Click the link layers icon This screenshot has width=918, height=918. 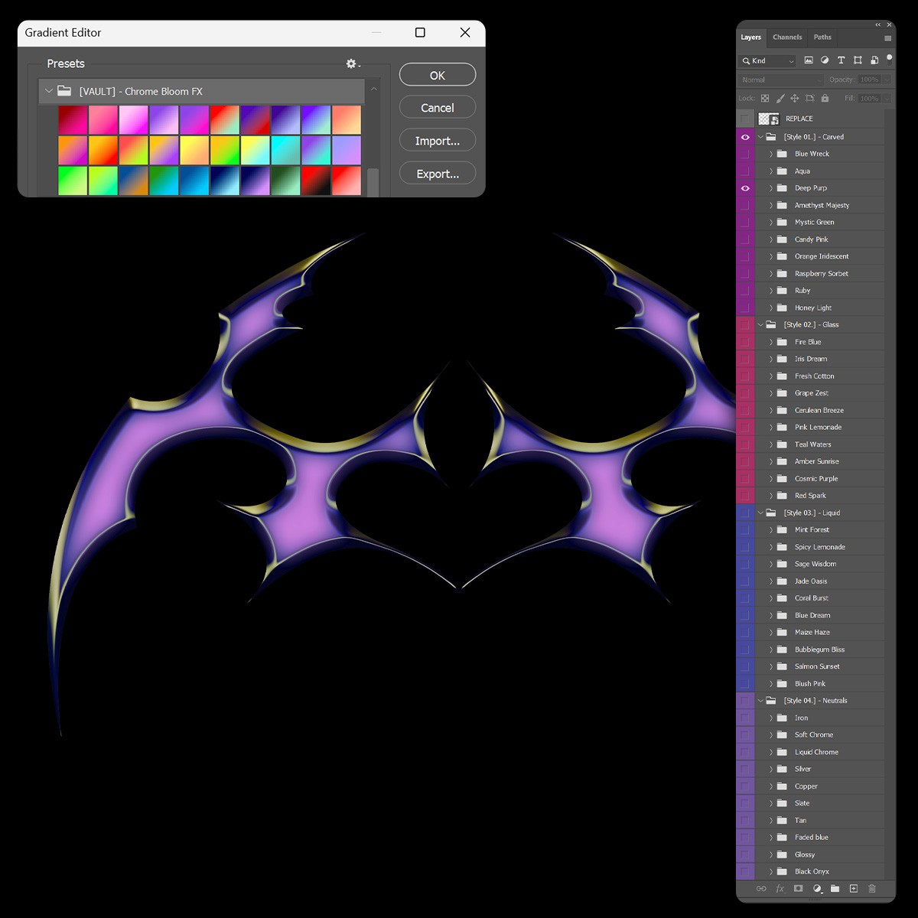(761, 888)
